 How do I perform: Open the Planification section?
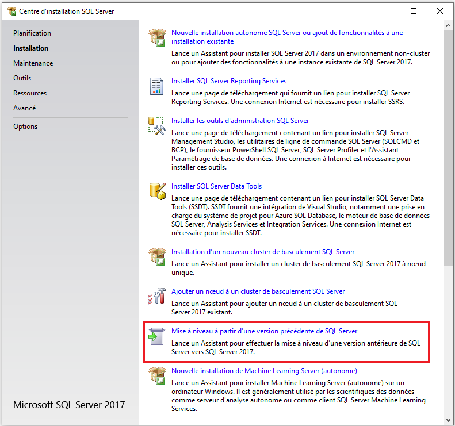coord(32,33)
